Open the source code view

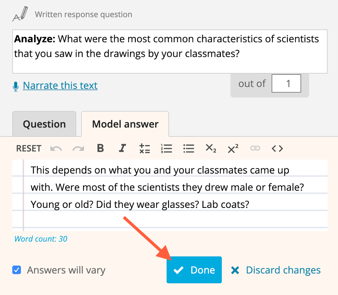[277, 148]
